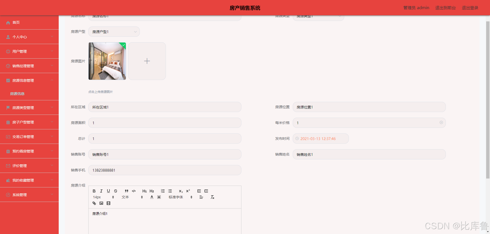The width and height of the screenshot is (490, 234).
Task: Expand 个人中心 sidebar menu
Action: click(29, 37)
